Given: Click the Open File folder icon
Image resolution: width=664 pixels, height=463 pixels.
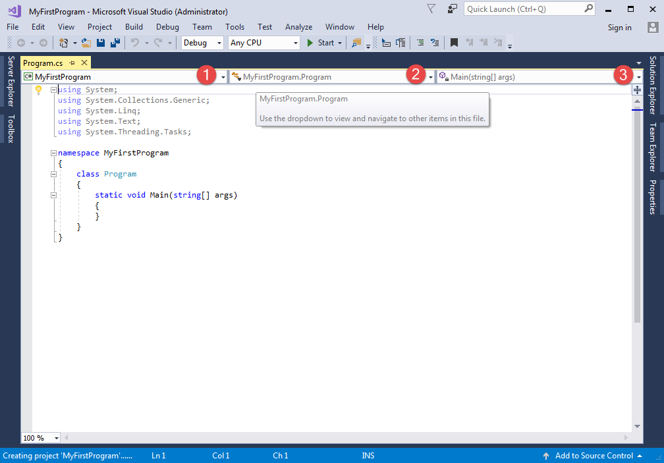Looking at the screenshot, I should coord(86,43).
